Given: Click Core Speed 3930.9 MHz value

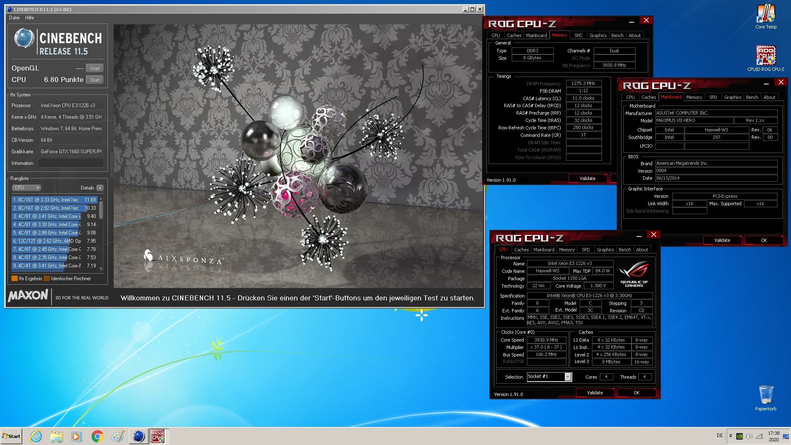Looking at the screenshot, I should (x=546, y=340).
